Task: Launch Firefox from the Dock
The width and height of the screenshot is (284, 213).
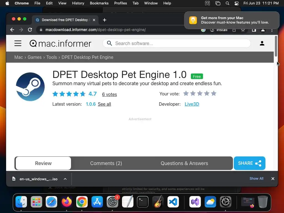Action: pyautogui.click(x=67, y=202)
